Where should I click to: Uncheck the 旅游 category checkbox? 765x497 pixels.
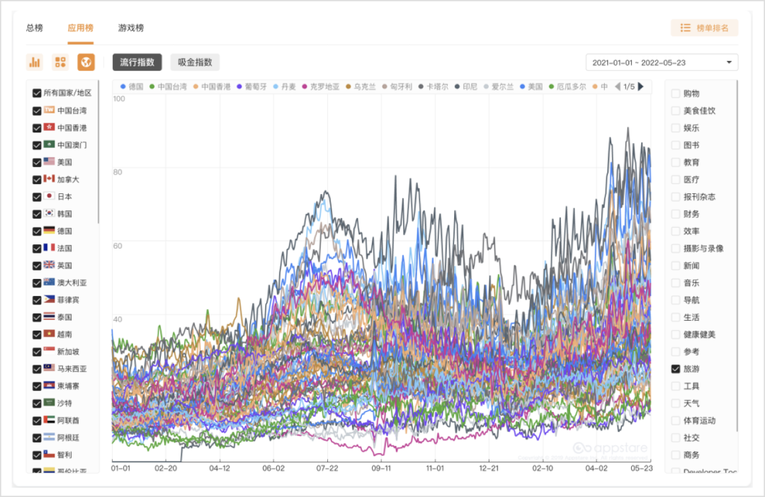[x=676, y=369]
